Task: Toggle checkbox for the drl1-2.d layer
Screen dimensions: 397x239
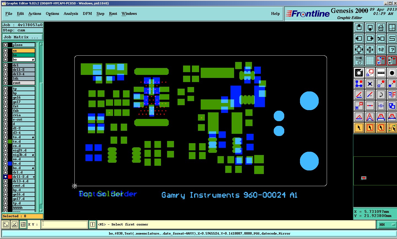Action: (6, 177)
